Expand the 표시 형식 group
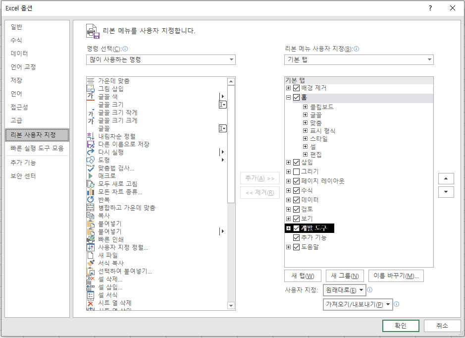 [305, 130]
